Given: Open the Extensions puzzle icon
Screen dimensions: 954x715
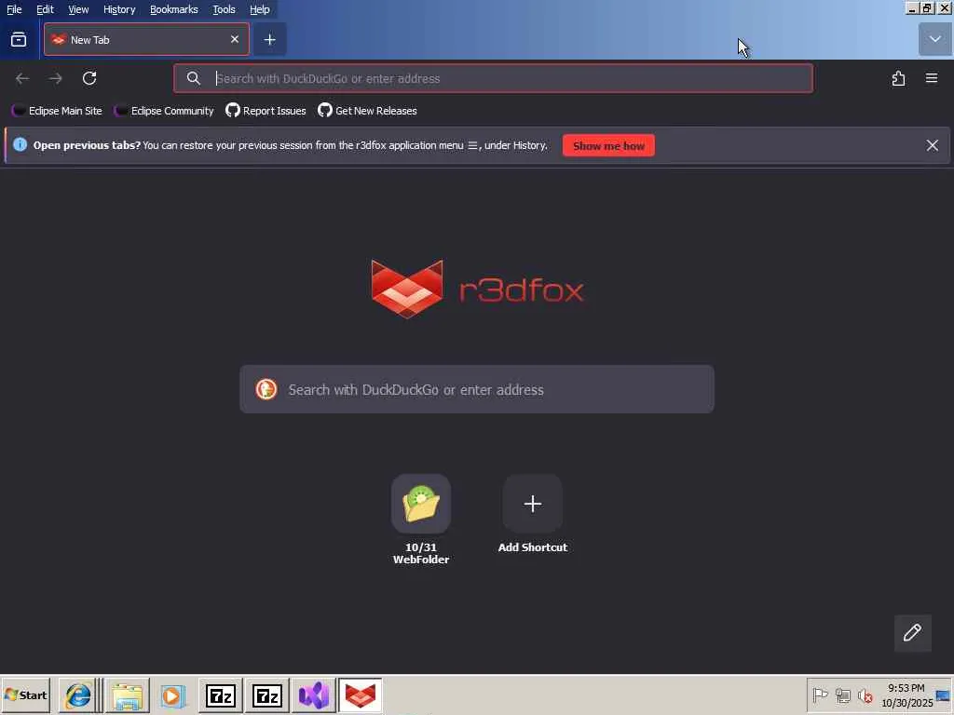Looking at the screenshot, I should coord(898,78).
